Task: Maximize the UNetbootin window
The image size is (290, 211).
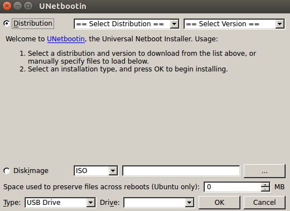Action: pos(28,6)
